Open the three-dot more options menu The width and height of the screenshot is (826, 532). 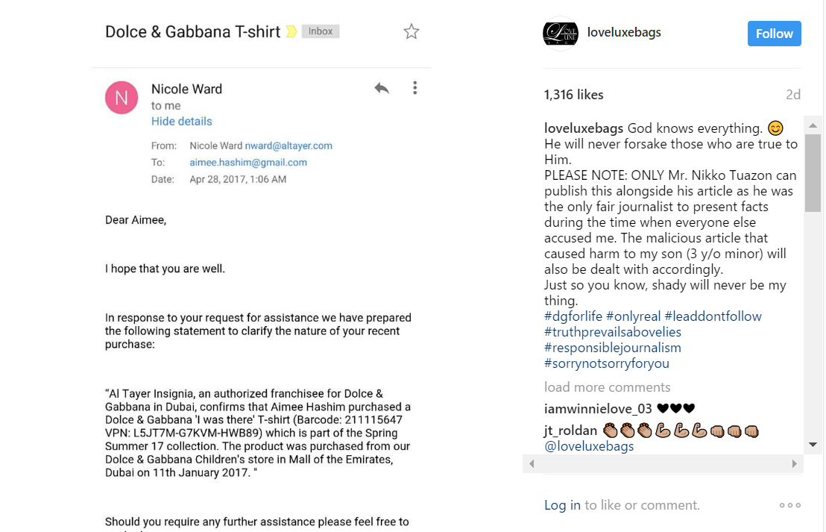[415, 88]
